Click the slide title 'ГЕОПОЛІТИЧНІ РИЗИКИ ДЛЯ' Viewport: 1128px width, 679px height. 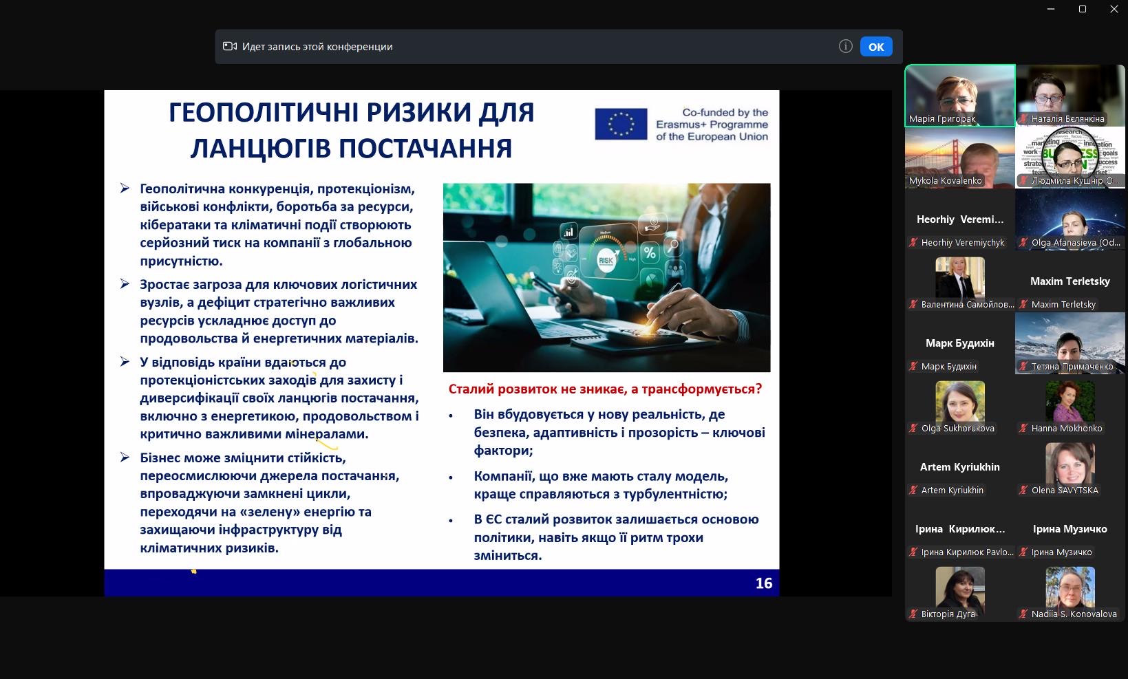point(352,112)
